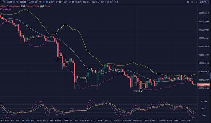This screenshot has width=211, height=123.
Task: Switch to the 10分钟 timeframe
Action: coord(23,2)
